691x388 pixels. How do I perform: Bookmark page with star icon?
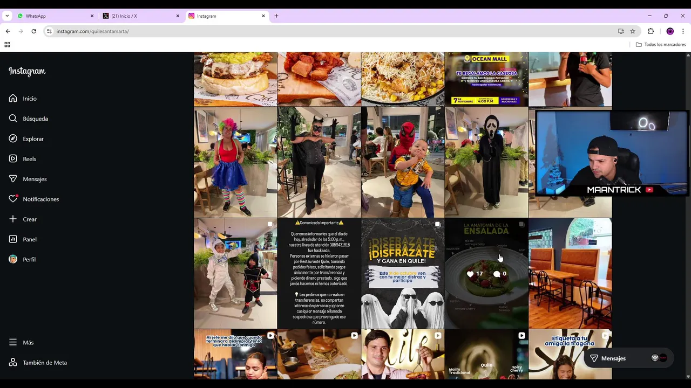pyautogui.click(x=633, y=31)
